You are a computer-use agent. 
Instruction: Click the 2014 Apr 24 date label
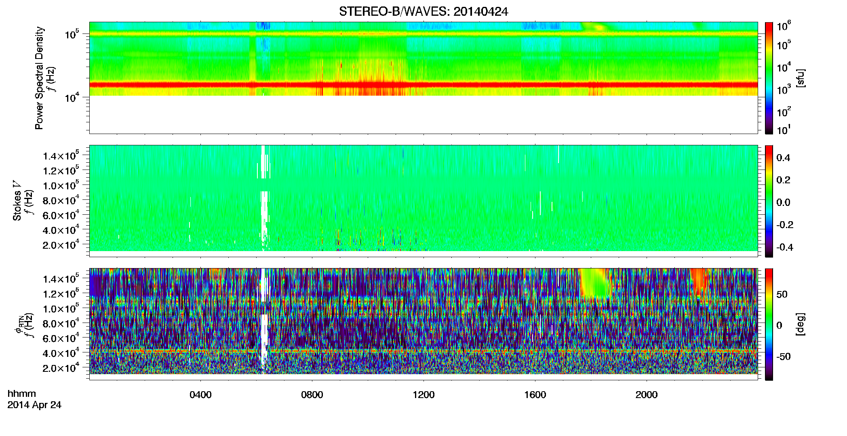coord(34,405)
